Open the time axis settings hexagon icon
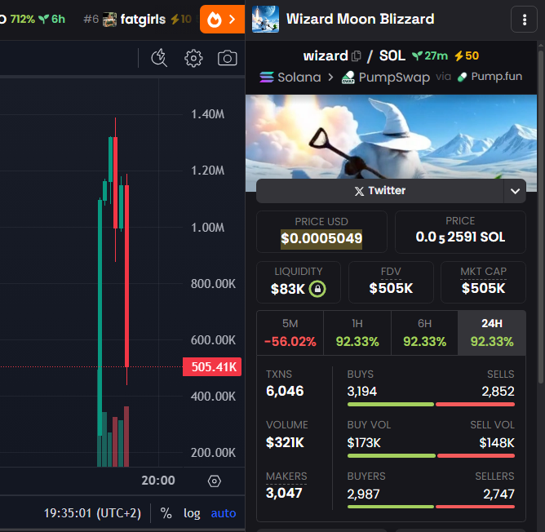 click(x=214, y=481)
